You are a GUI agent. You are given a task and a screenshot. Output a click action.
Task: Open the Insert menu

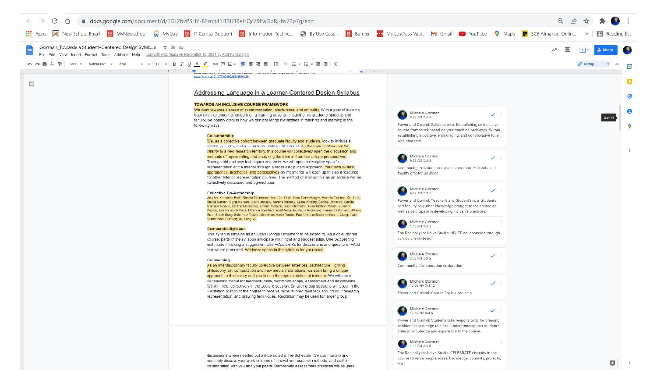(x=76, y=54)
